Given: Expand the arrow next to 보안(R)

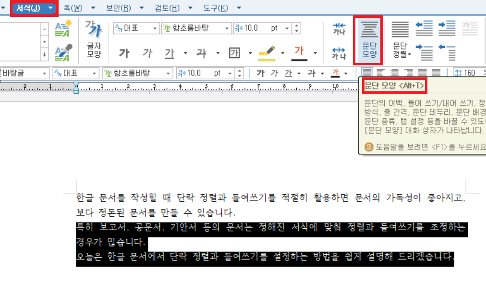Looking at the screenshot, I should click(142, 8).
